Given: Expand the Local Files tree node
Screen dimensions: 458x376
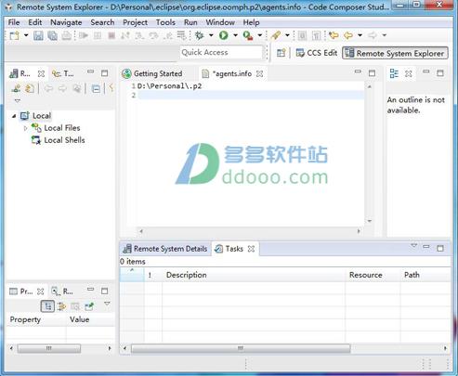Looking at the screenshot, I should (25, 128).
